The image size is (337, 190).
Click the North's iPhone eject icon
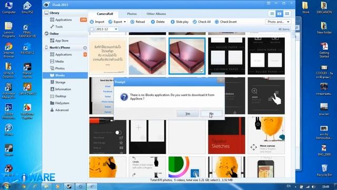click(x=85, y=47)
